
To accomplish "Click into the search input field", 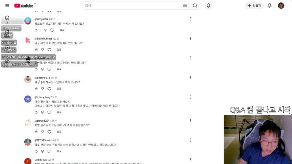I will pos(132,5).
